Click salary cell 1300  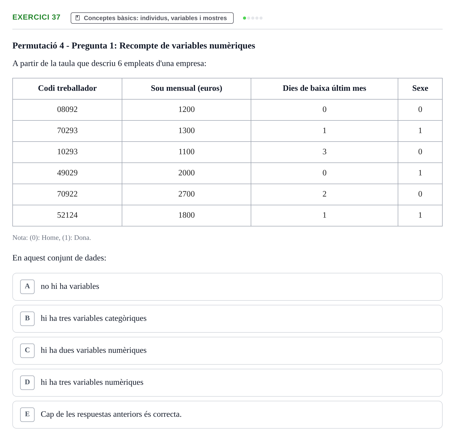[x=186, y=131]
